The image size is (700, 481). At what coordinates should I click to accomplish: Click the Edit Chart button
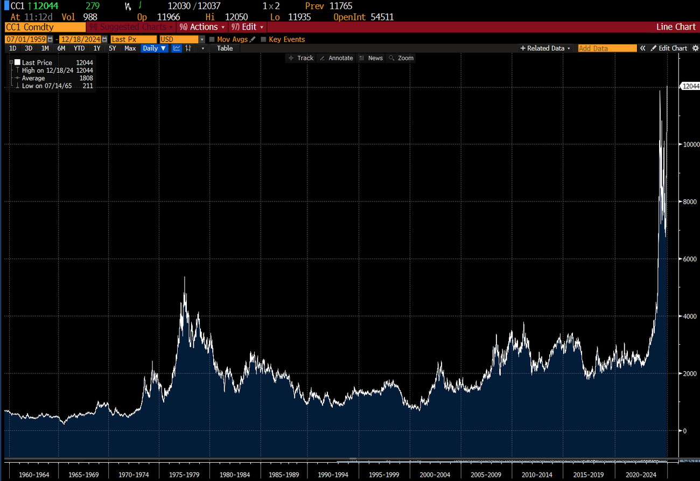tap(669, 48)
